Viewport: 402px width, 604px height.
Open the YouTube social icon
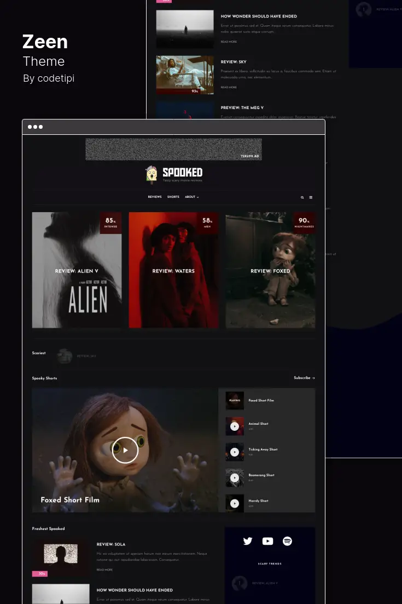click(267, 541)
